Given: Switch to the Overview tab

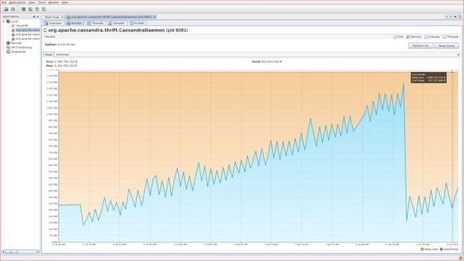Looking at the screenshot, I should [54, 23].
